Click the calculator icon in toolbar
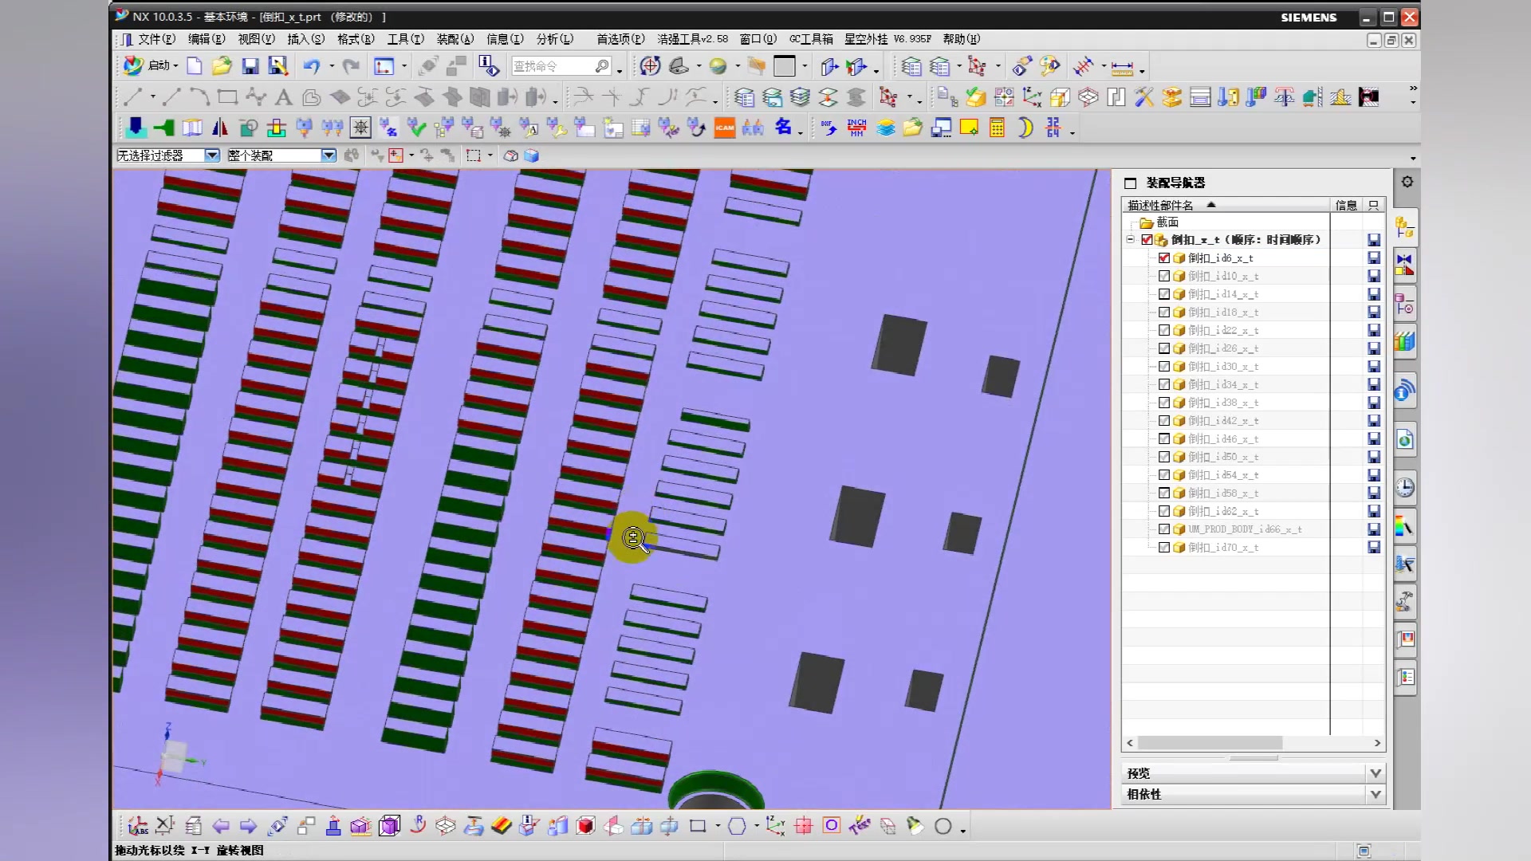The width and height of the screenshot is (1531, 861). pos(997,128)
